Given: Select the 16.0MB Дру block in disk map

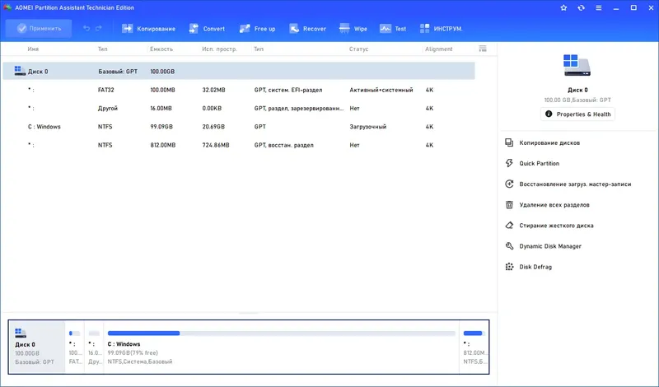Looking at the screenshot, I should coord(94,347).
